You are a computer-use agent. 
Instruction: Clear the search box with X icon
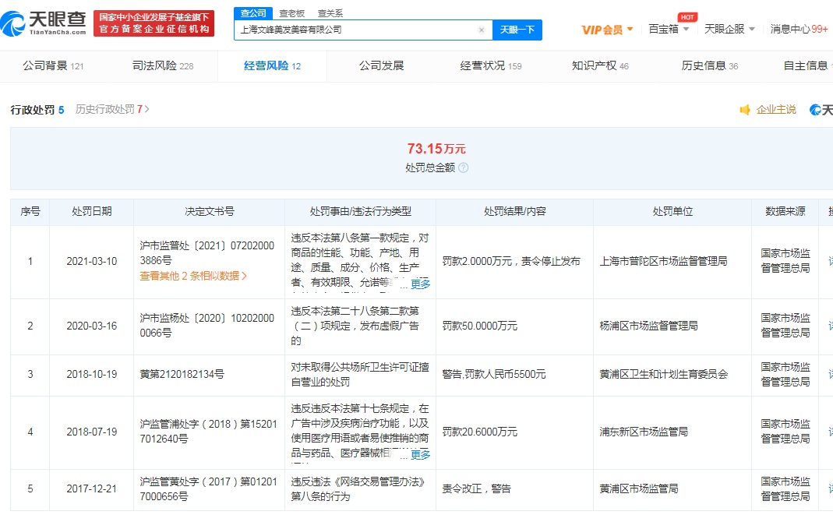482,30
